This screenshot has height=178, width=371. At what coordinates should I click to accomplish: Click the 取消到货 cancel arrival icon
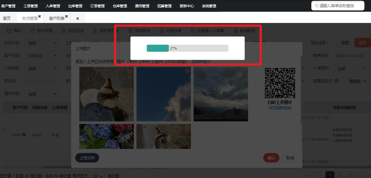coord(236,31)
